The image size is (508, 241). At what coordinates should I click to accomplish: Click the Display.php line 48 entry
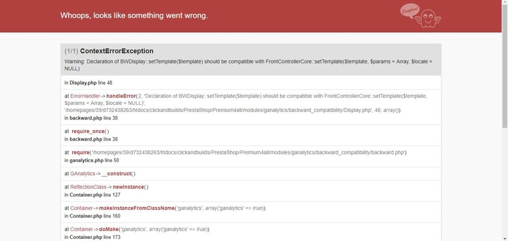coord(88,83)
